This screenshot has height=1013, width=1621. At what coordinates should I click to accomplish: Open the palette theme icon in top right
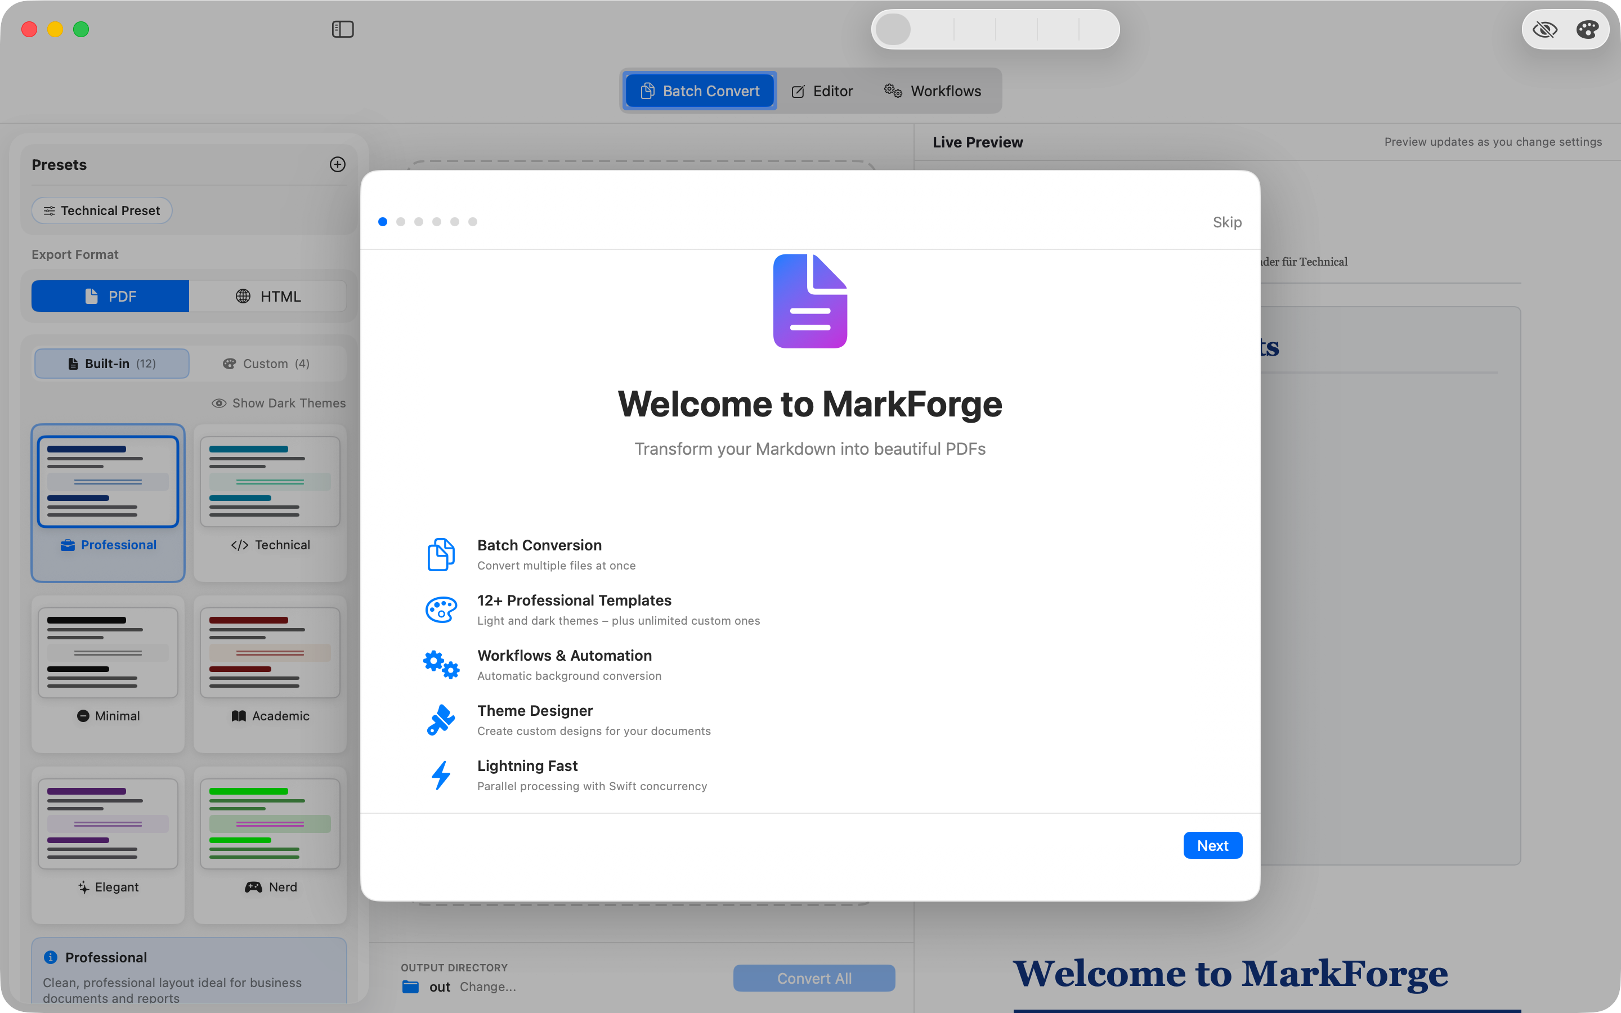[x=1587, y=29]
